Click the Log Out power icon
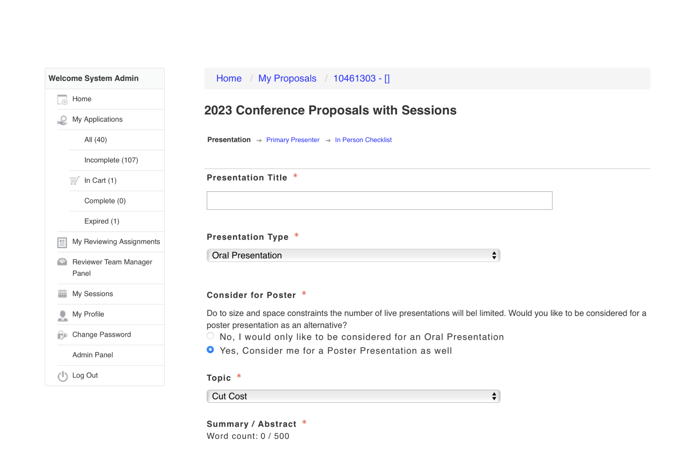Image resolution: width=695 pixels, height=457 pixels. 62,376
